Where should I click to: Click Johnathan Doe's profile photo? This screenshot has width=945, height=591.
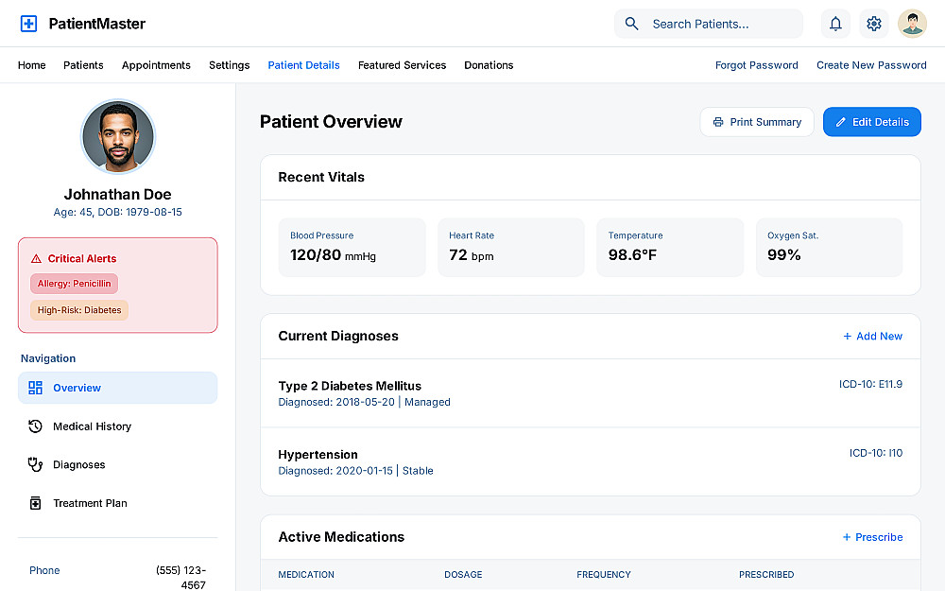point(118,137)
